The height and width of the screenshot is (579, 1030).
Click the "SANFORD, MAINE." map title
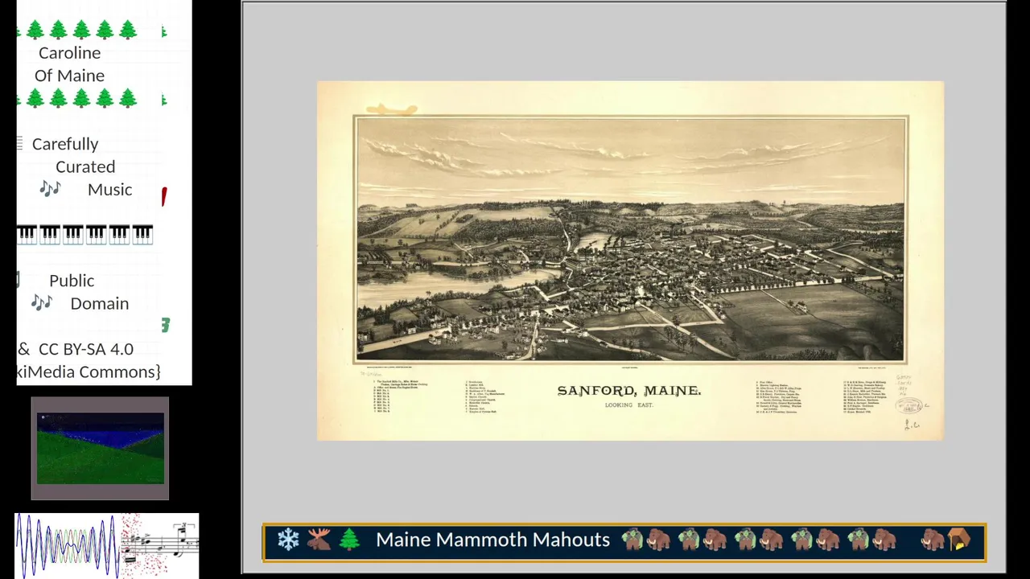[x=629, y=391]
